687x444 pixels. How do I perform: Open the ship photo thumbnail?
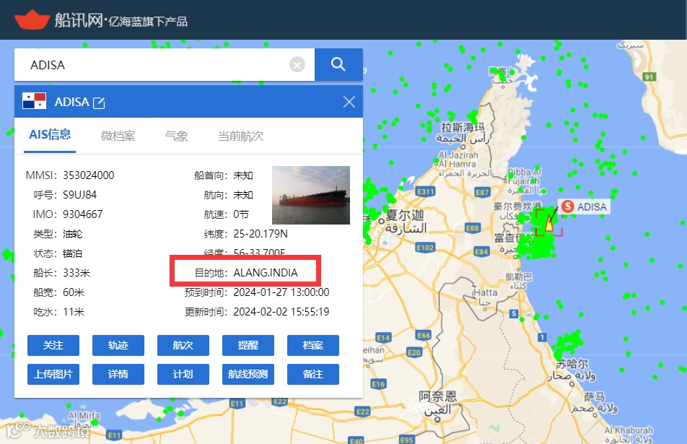[310, 195]
